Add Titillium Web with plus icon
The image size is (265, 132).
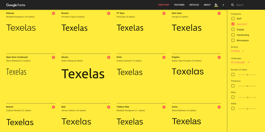pyautogui.click(x=164, y=107)
